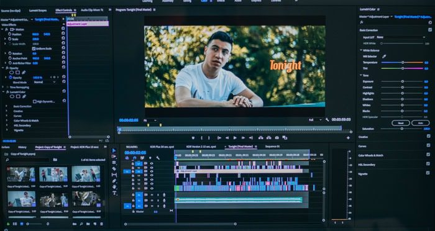Switch to the Lumetri Scopes tab
435x231 pixels.
tap(38, 11)
